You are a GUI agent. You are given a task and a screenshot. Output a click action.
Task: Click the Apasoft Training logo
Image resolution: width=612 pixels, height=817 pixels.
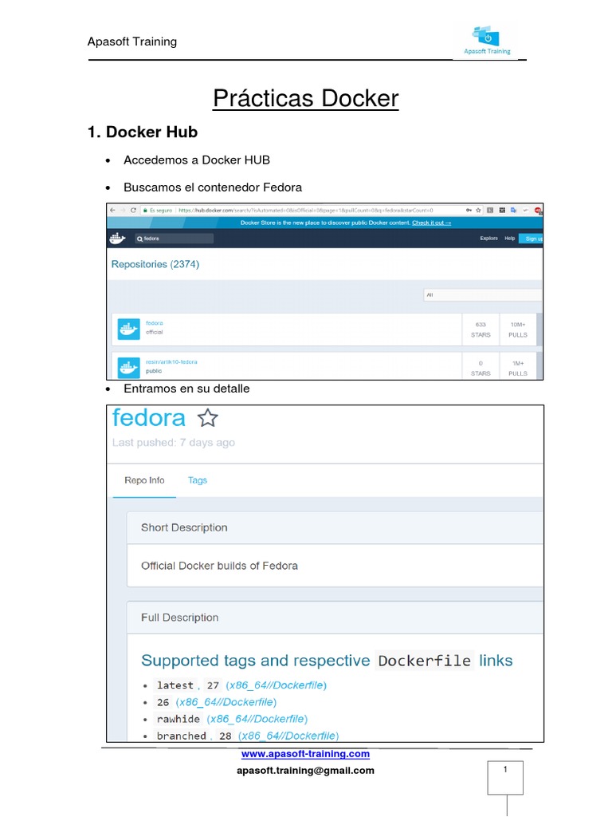click(x=487, y=40)
